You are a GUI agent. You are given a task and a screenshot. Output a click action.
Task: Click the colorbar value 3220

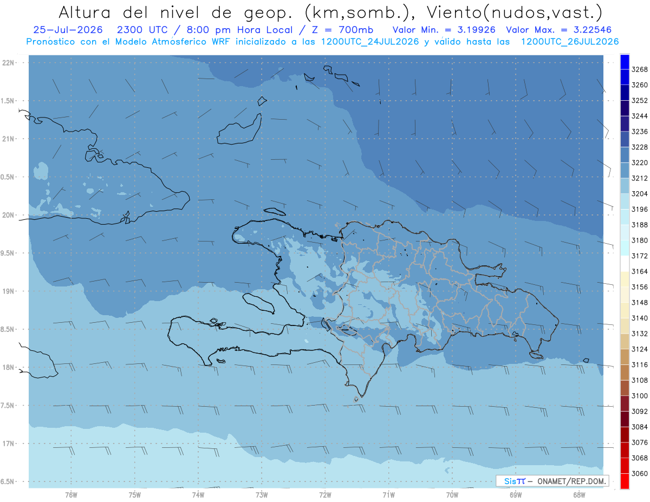pyautogui.click(x=640, y=162)
